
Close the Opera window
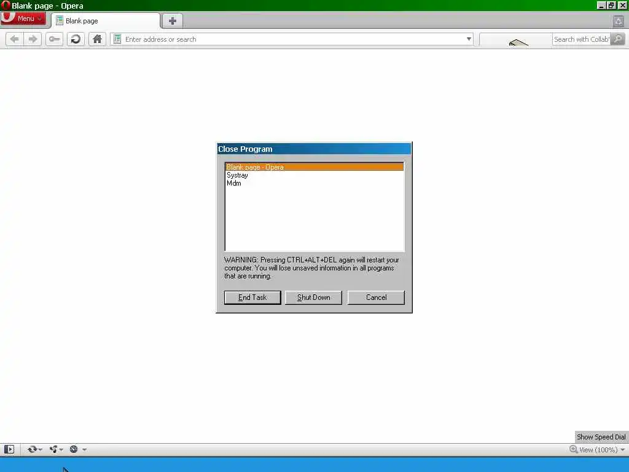(623, 6)
